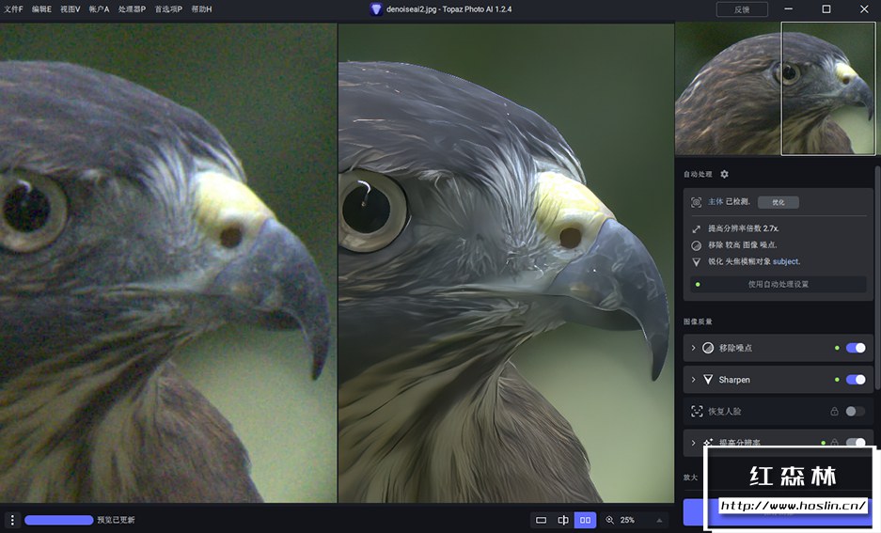The width and height of the screenshot is (881, 533).
Task: Click the Sharpen triangle icon
Action: coord(708,380)
